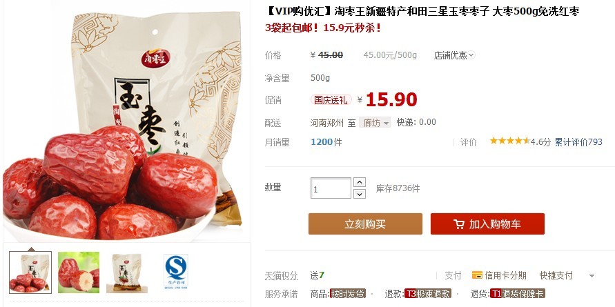Decrease quantity with the down arrow

360,194
